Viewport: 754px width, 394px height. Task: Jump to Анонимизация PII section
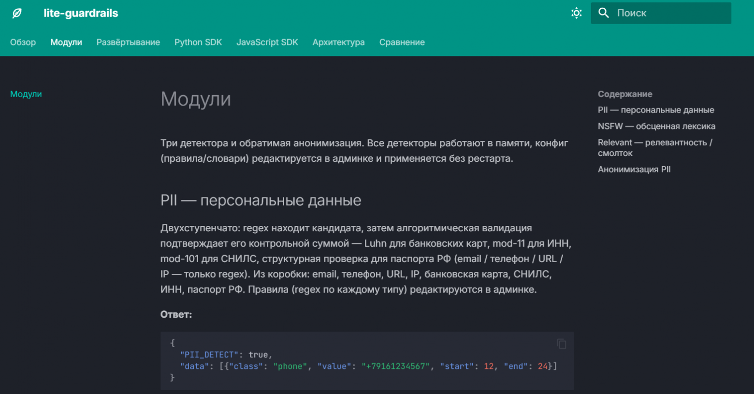[634, 169]
